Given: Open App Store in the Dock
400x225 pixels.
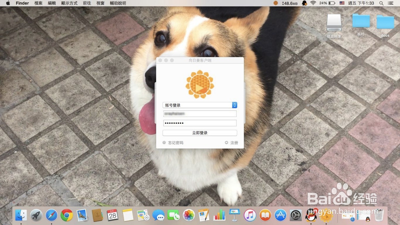Looking at the screenshot, I should [x=280, y=215].
